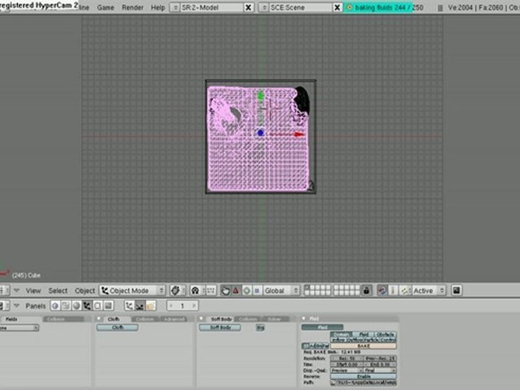Collapse the Fluid panel arrow
This screenshot has height=390, width=520.
[x=303, y=318]
